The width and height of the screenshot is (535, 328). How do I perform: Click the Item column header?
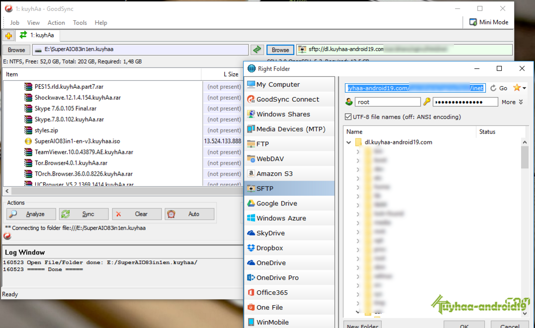pyautogui.click(x=102, y=74)
